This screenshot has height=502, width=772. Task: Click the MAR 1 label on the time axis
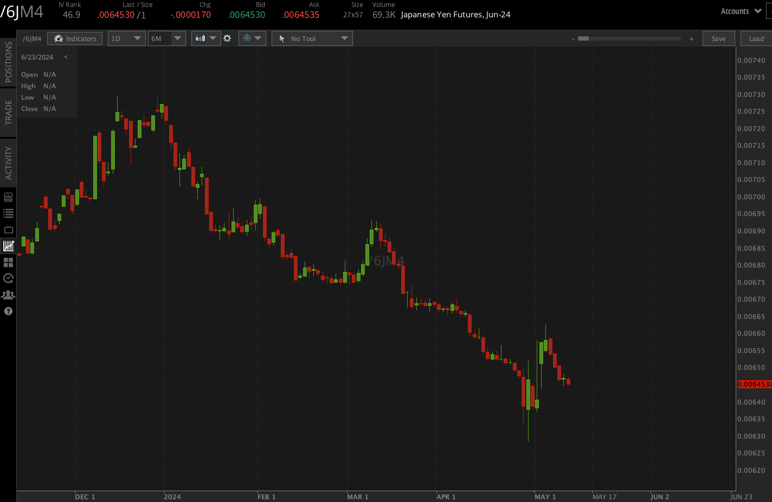tap(358, 497)
